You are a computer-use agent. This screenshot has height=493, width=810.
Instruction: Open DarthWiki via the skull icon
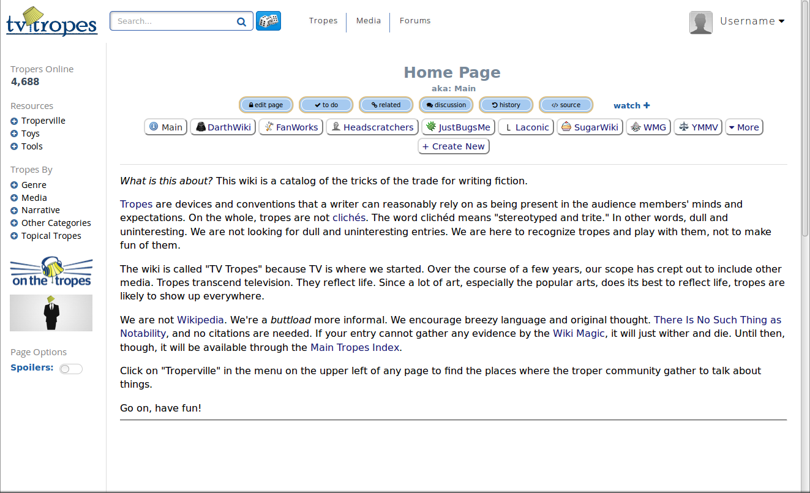pyautogui.click(x=201, y=127)
